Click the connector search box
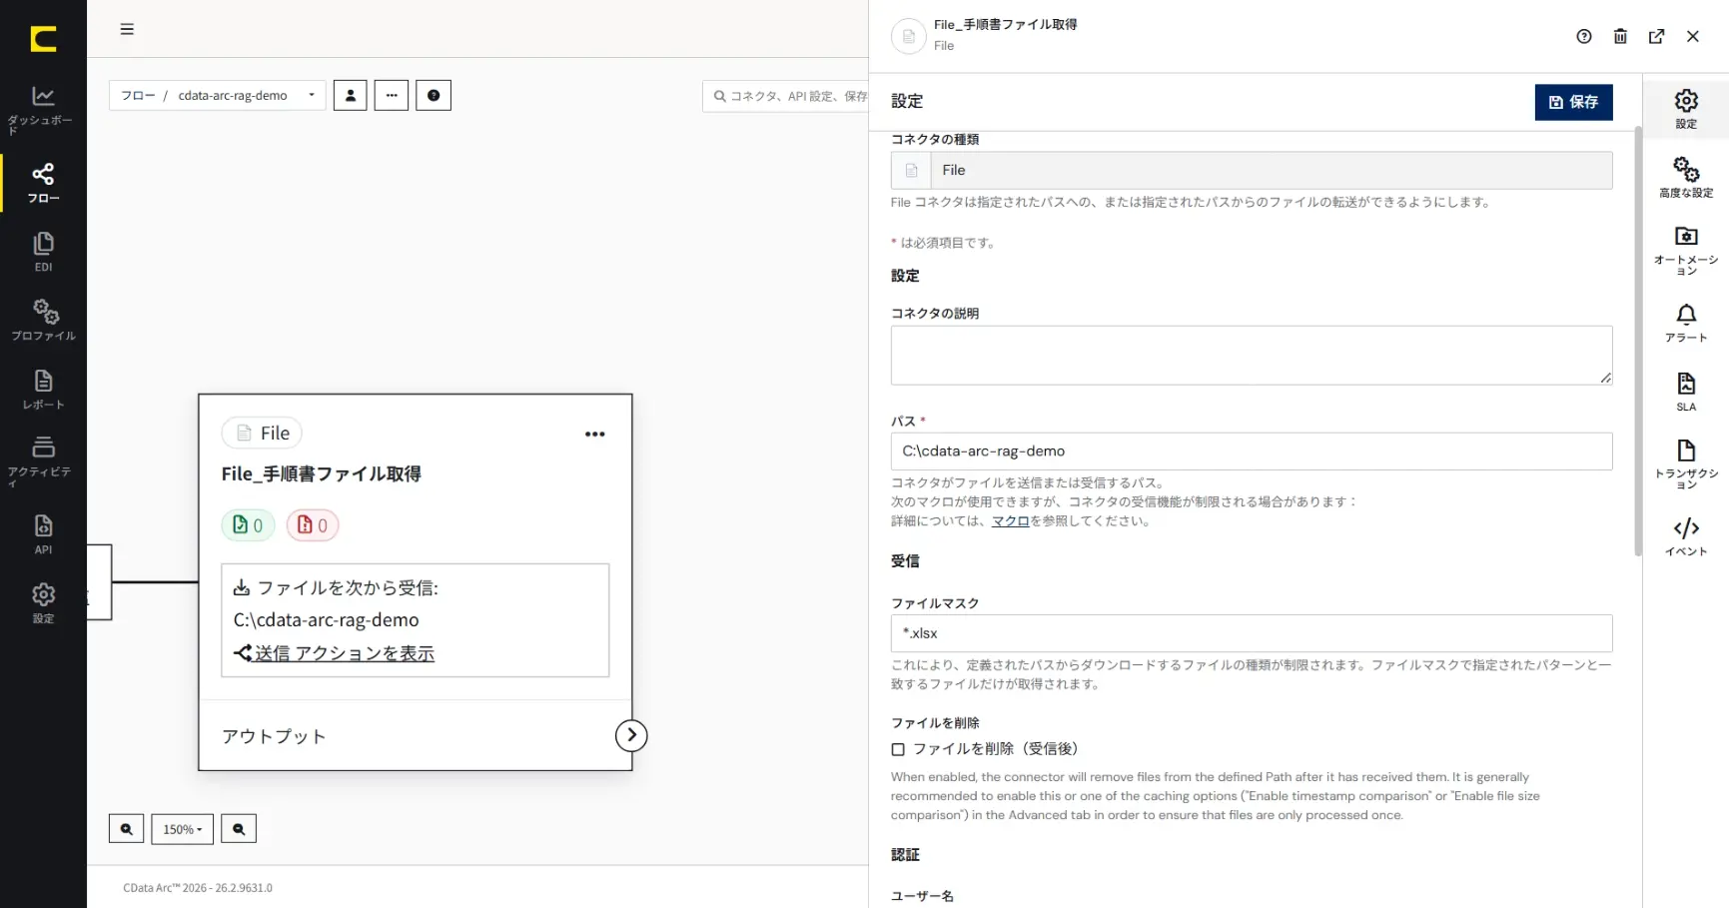Image resolution: width=1729 pixels, height=908 pixels. (786, 96)
